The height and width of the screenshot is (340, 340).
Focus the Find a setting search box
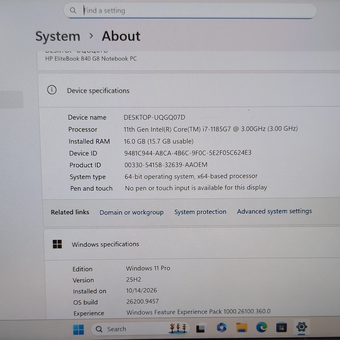tap(190, 11)
